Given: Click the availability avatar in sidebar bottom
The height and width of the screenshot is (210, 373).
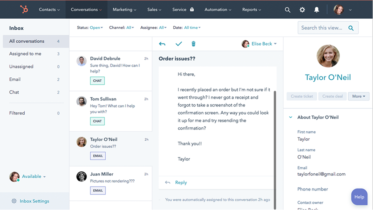Looking at the screenshot, I should (14, 177).
